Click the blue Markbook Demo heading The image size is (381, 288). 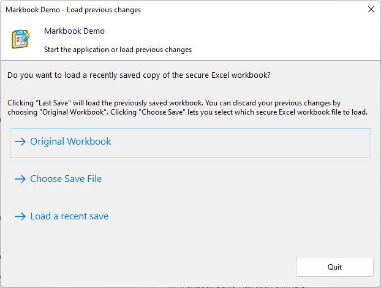[74, 31]
